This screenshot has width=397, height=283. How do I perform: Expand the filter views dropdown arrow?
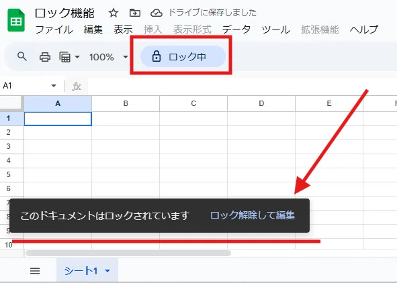click(77, 57)
